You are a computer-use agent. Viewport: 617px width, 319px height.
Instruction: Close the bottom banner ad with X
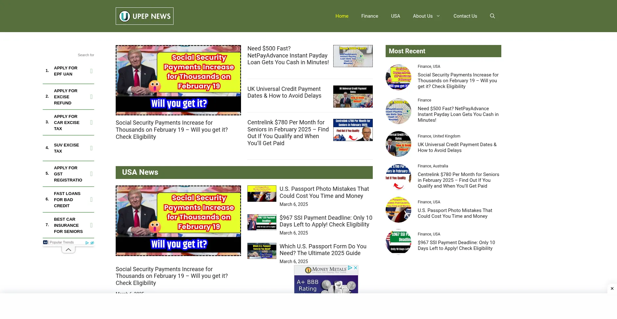click(612, 288)
